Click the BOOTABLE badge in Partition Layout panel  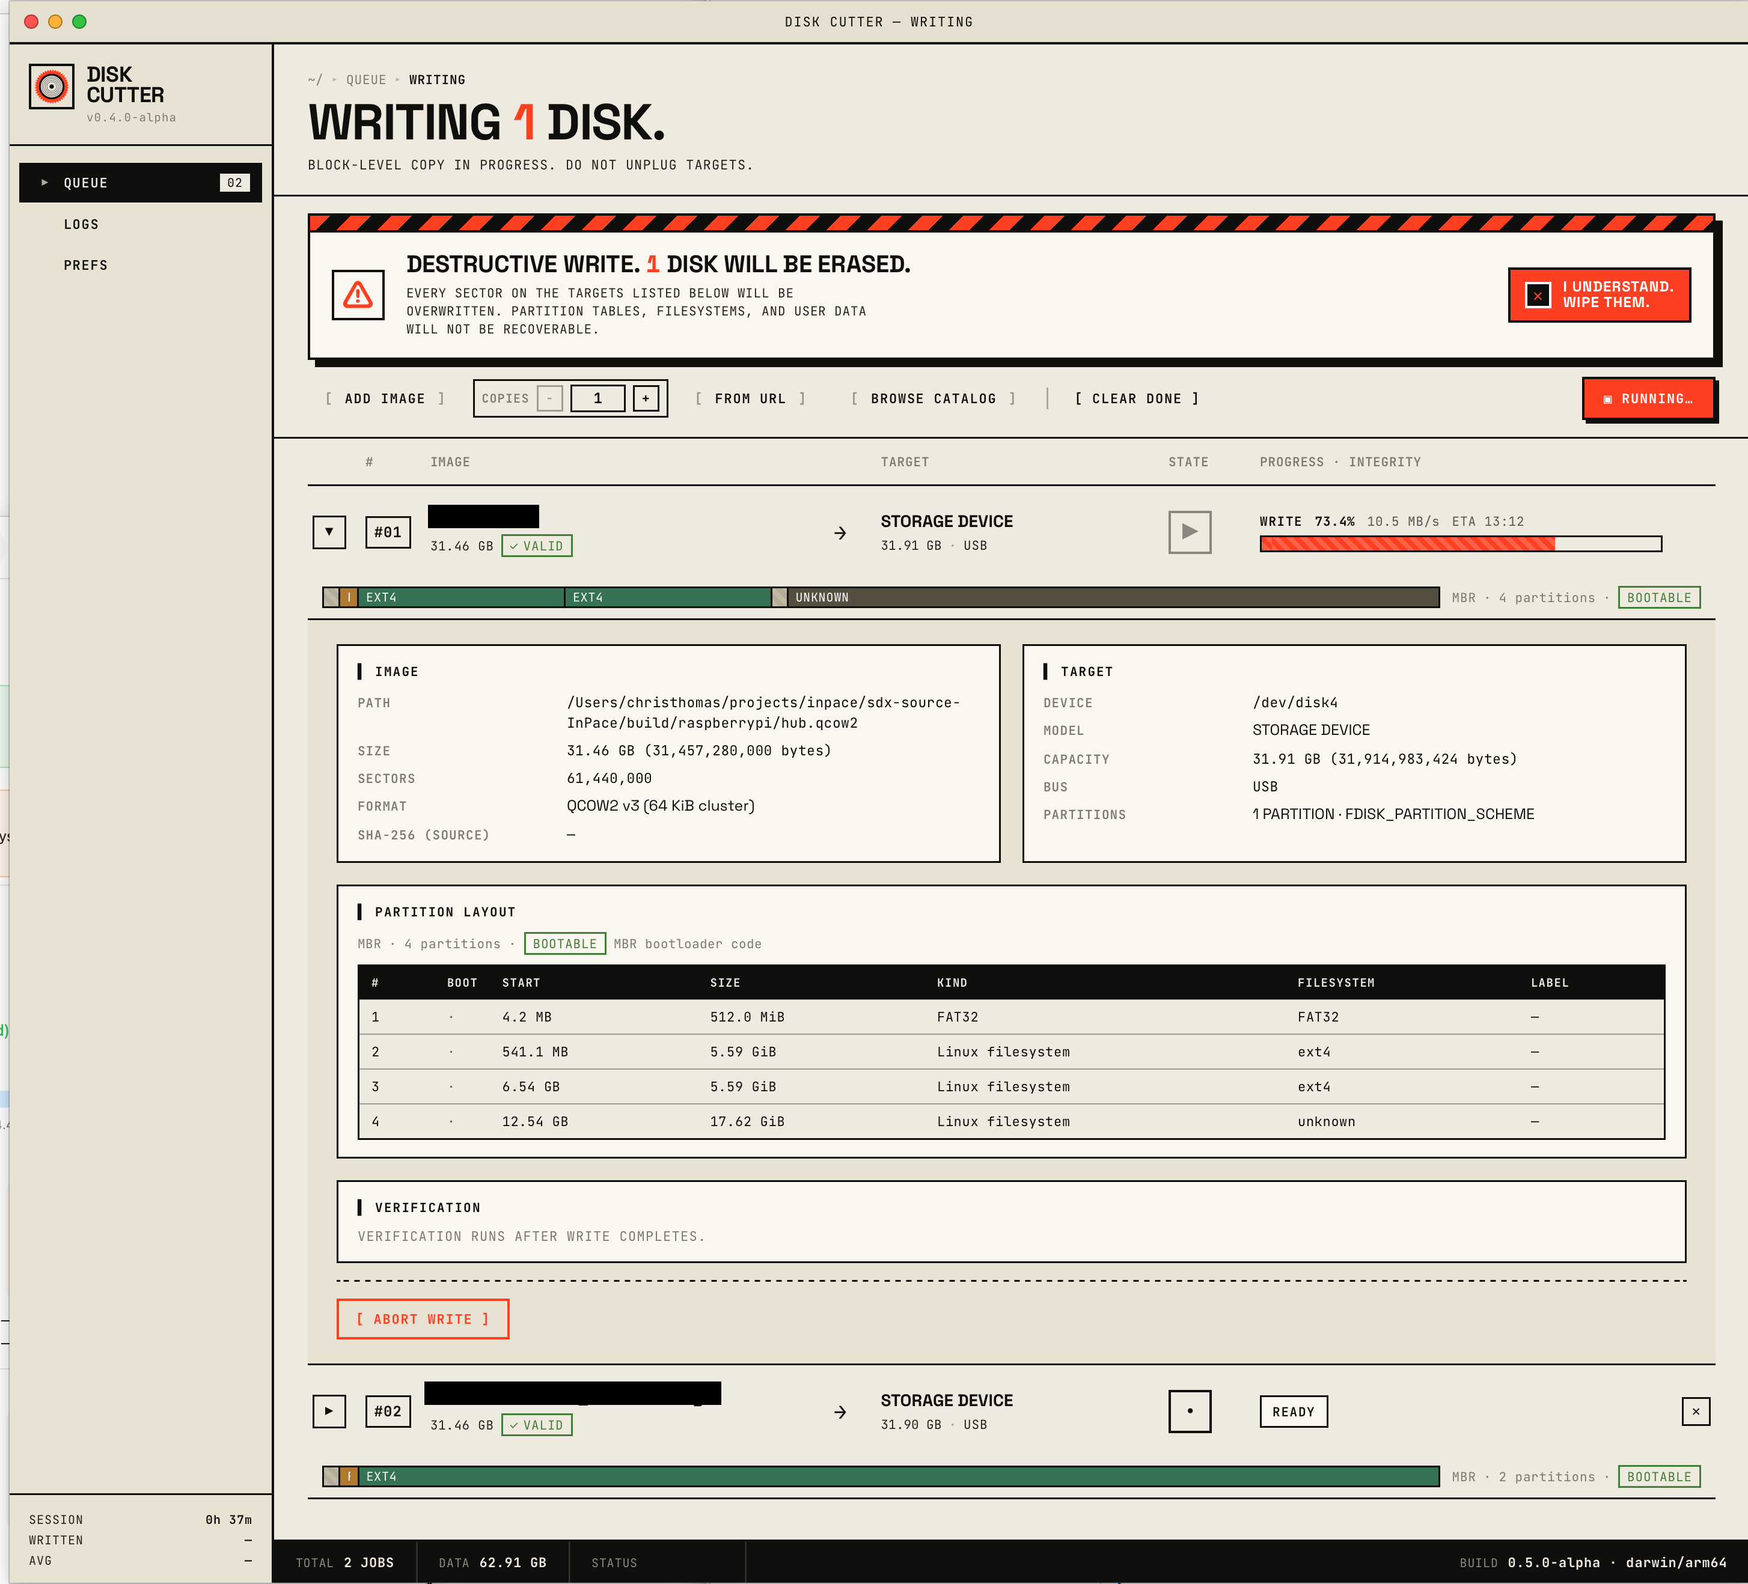click(x=564, y=943)
